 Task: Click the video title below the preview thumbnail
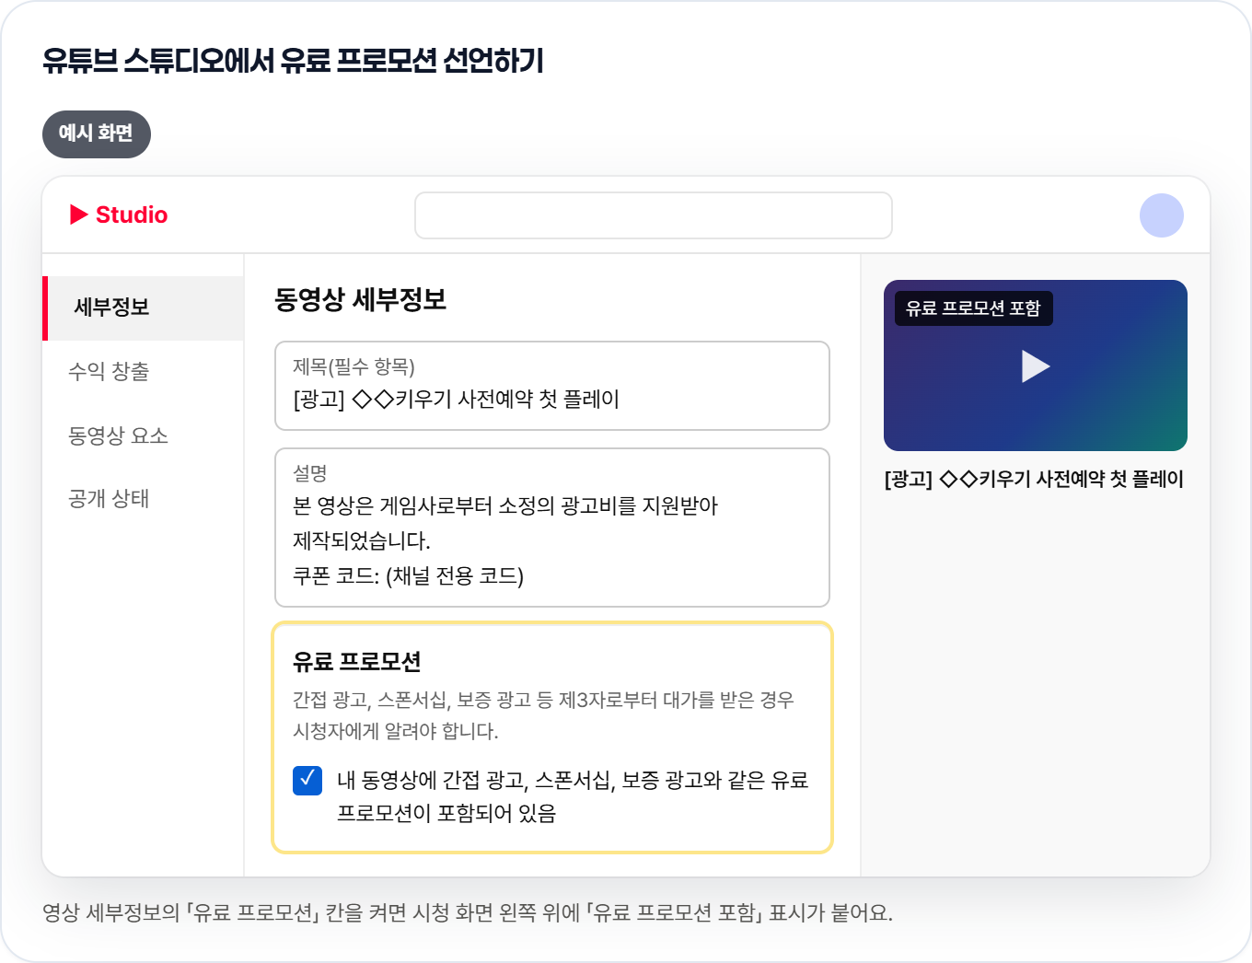point(1034,480)
